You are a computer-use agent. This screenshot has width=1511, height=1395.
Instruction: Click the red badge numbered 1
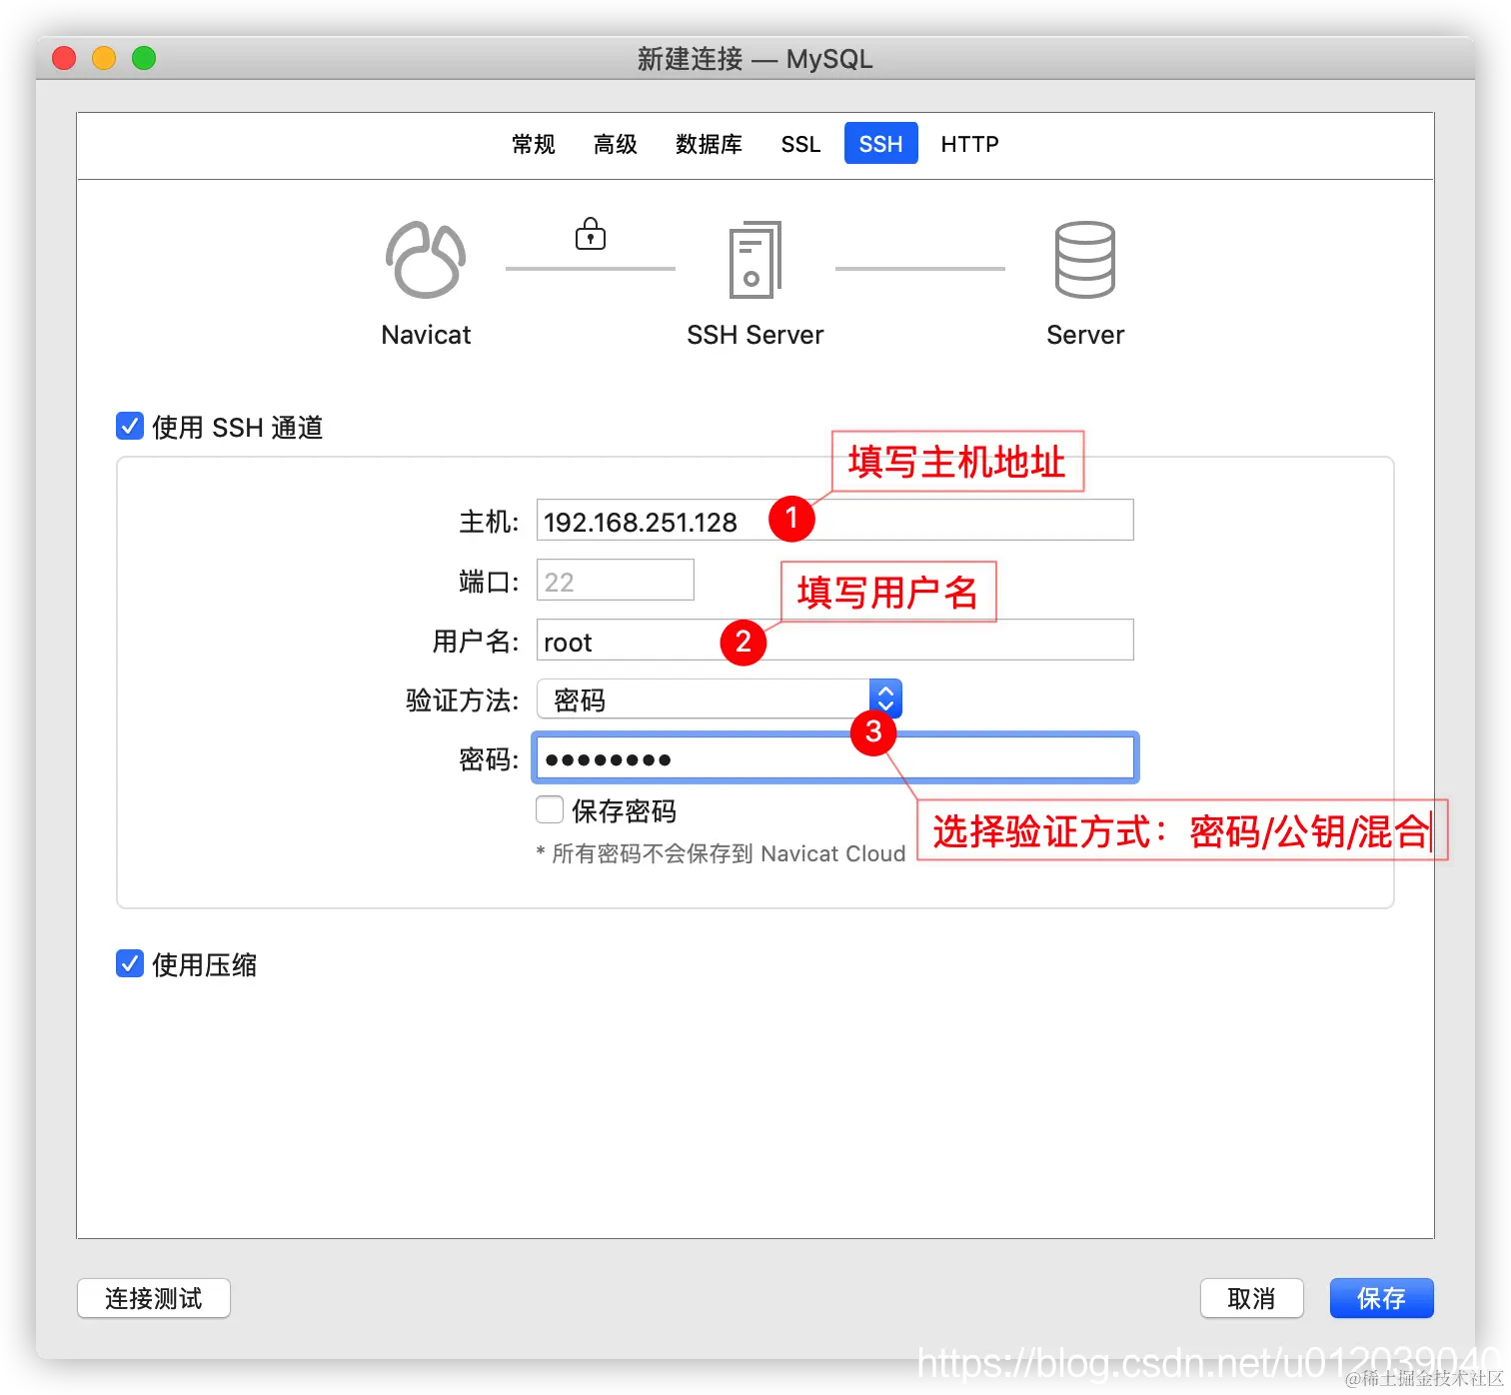(790, 519)
